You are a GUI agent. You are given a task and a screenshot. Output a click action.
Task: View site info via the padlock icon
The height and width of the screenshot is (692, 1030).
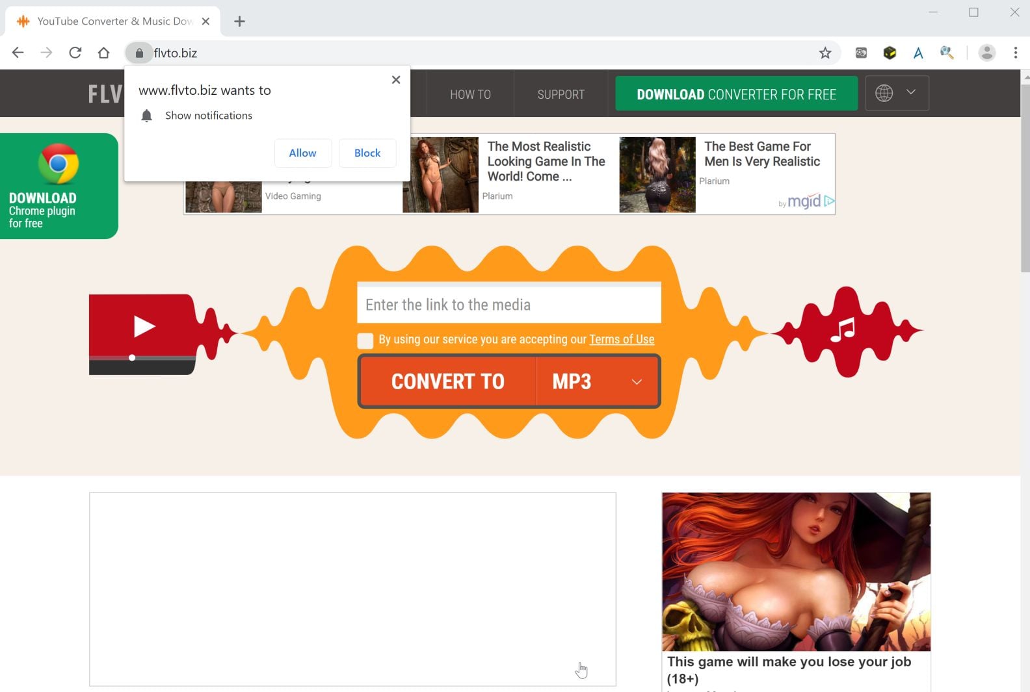[139, 53]
